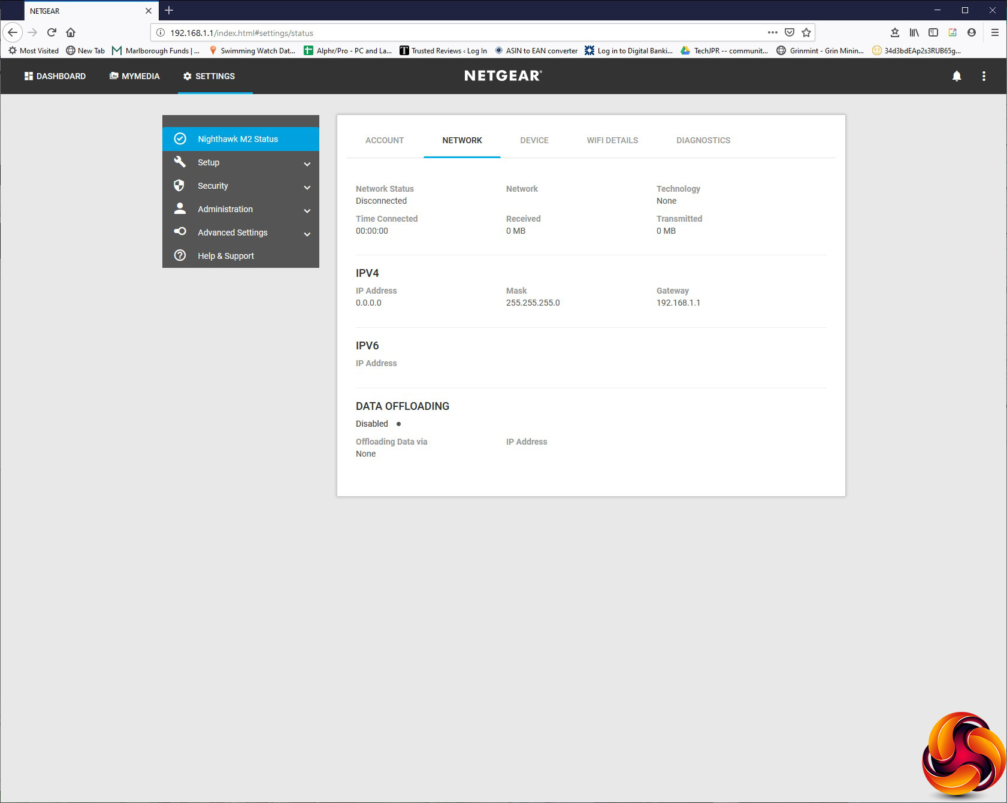Select the mask value 255.255.255.0
This screenshot has width=1007, height=803.
point(533,303)
